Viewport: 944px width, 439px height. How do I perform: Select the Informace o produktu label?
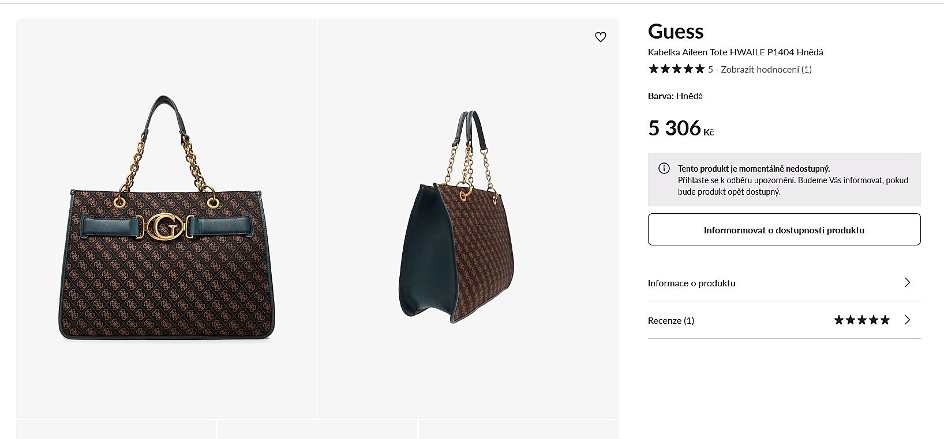pyautogui.click(x=691, y=283)
